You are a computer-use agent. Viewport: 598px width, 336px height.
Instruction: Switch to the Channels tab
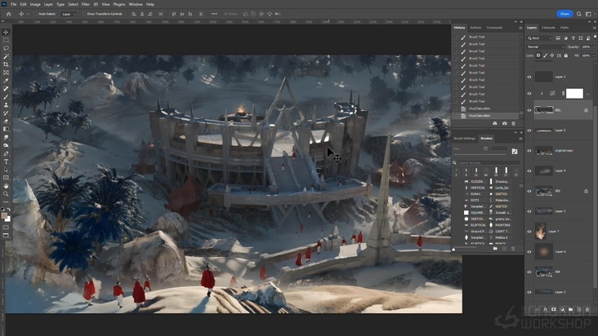click(548, 28)
